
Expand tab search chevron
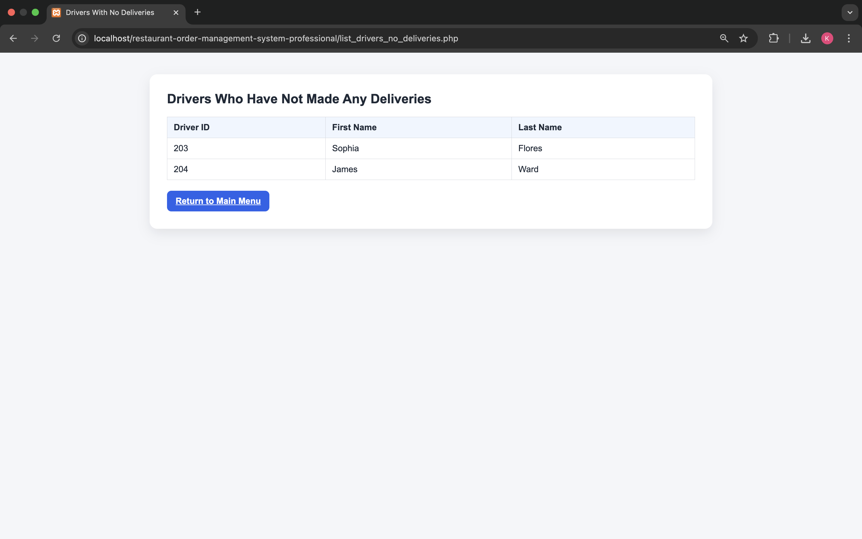tap(850, 13)
